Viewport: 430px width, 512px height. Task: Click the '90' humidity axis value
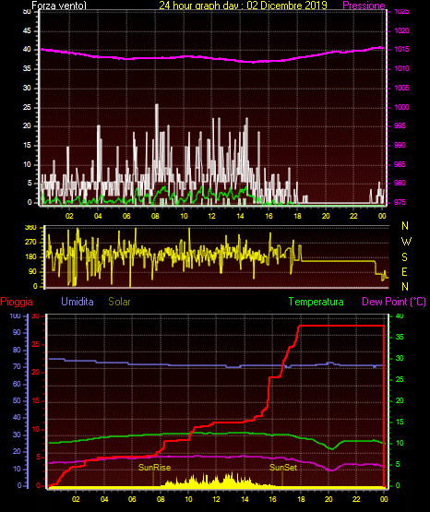[x=17, y=332]
